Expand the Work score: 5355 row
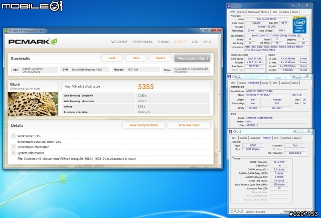The height and width of the screenshot is (218, 321). [x=14, y=136]
